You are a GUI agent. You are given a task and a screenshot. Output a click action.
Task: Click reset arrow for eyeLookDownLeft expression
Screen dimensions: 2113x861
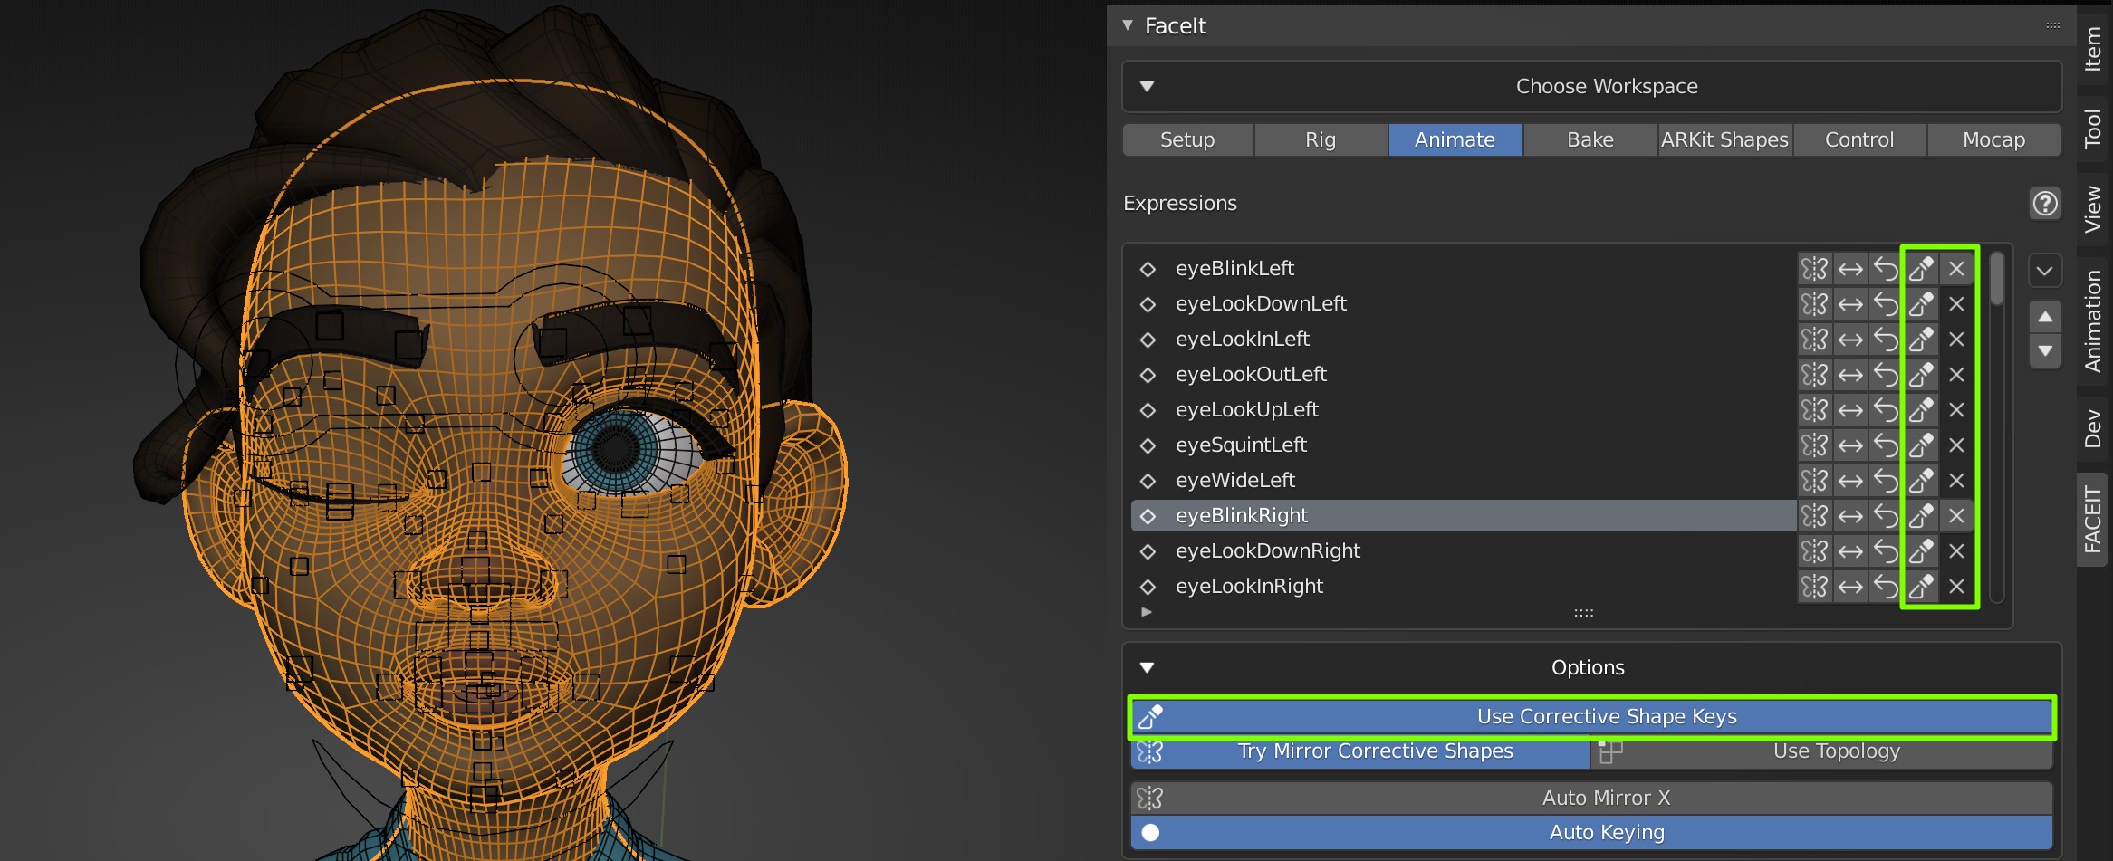(1885, 304)
